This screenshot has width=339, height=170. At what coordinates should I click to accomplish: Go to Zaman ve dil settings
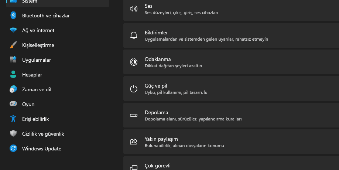pyautogui.click(x=36, y=89)
